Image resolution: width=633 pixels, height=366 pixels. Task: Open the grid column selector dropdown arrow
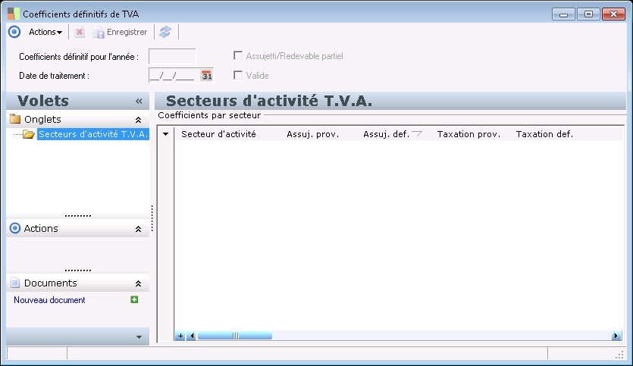point(165,134)
